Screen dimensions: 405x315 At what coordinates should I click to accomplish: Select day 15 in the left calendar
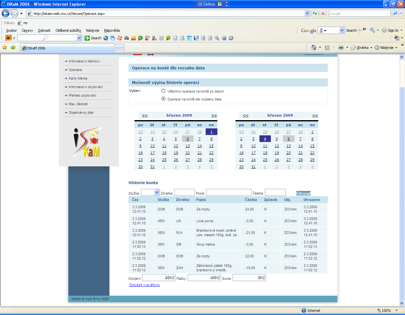[x=211, y=146]
